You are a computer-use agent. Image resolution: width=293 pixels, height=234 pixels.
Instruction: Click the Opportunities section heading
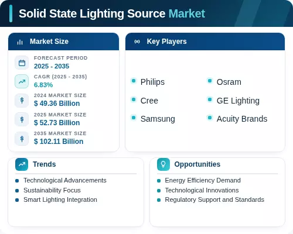coord(197,164)
